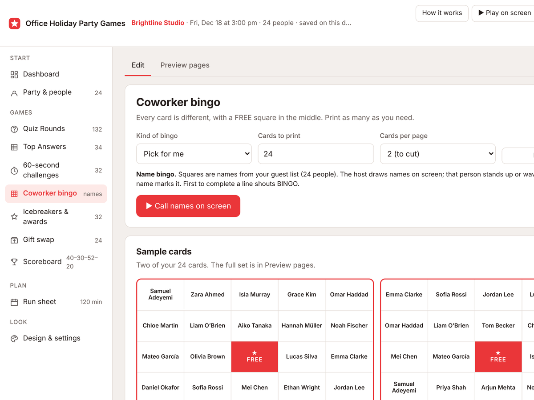This screenshot has width=534, height=400.
Task: Click the Jordan Lee square on second card
Action: (498, 295)
